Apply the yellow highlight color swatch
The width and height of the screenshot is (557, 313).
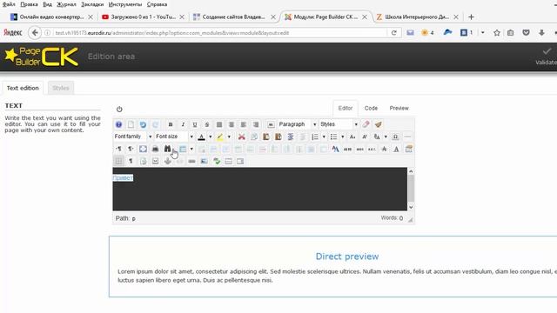pyautogui.click(x=220, y=137)
